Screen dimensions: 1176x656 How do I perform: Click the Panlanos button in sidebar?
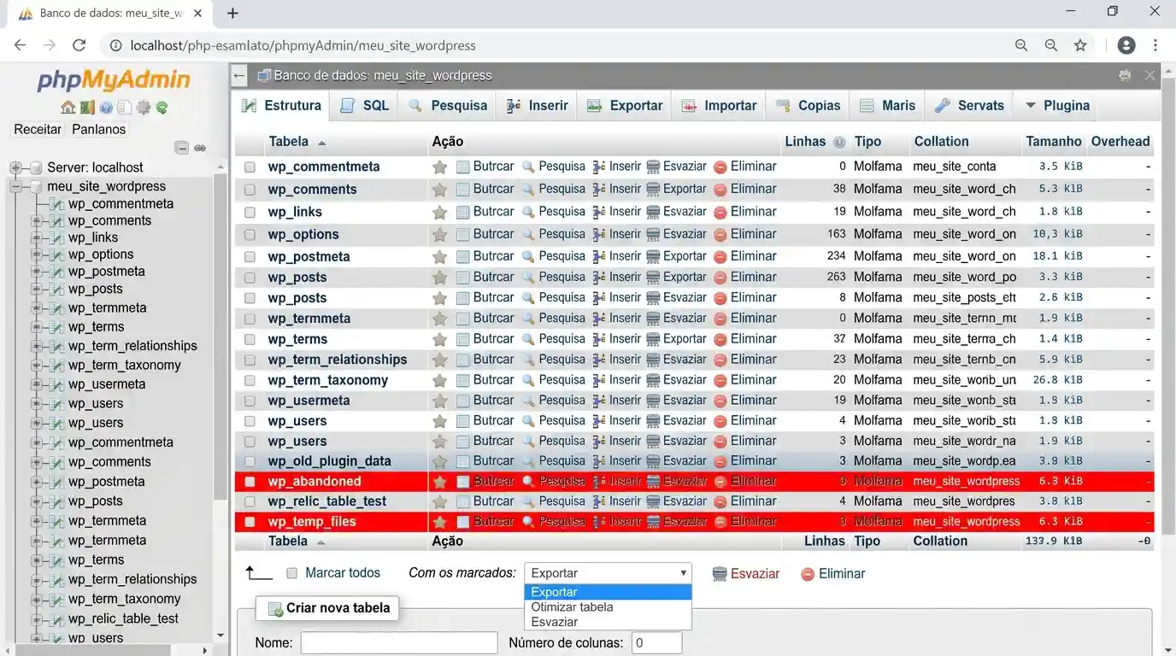tap(98, 130)
